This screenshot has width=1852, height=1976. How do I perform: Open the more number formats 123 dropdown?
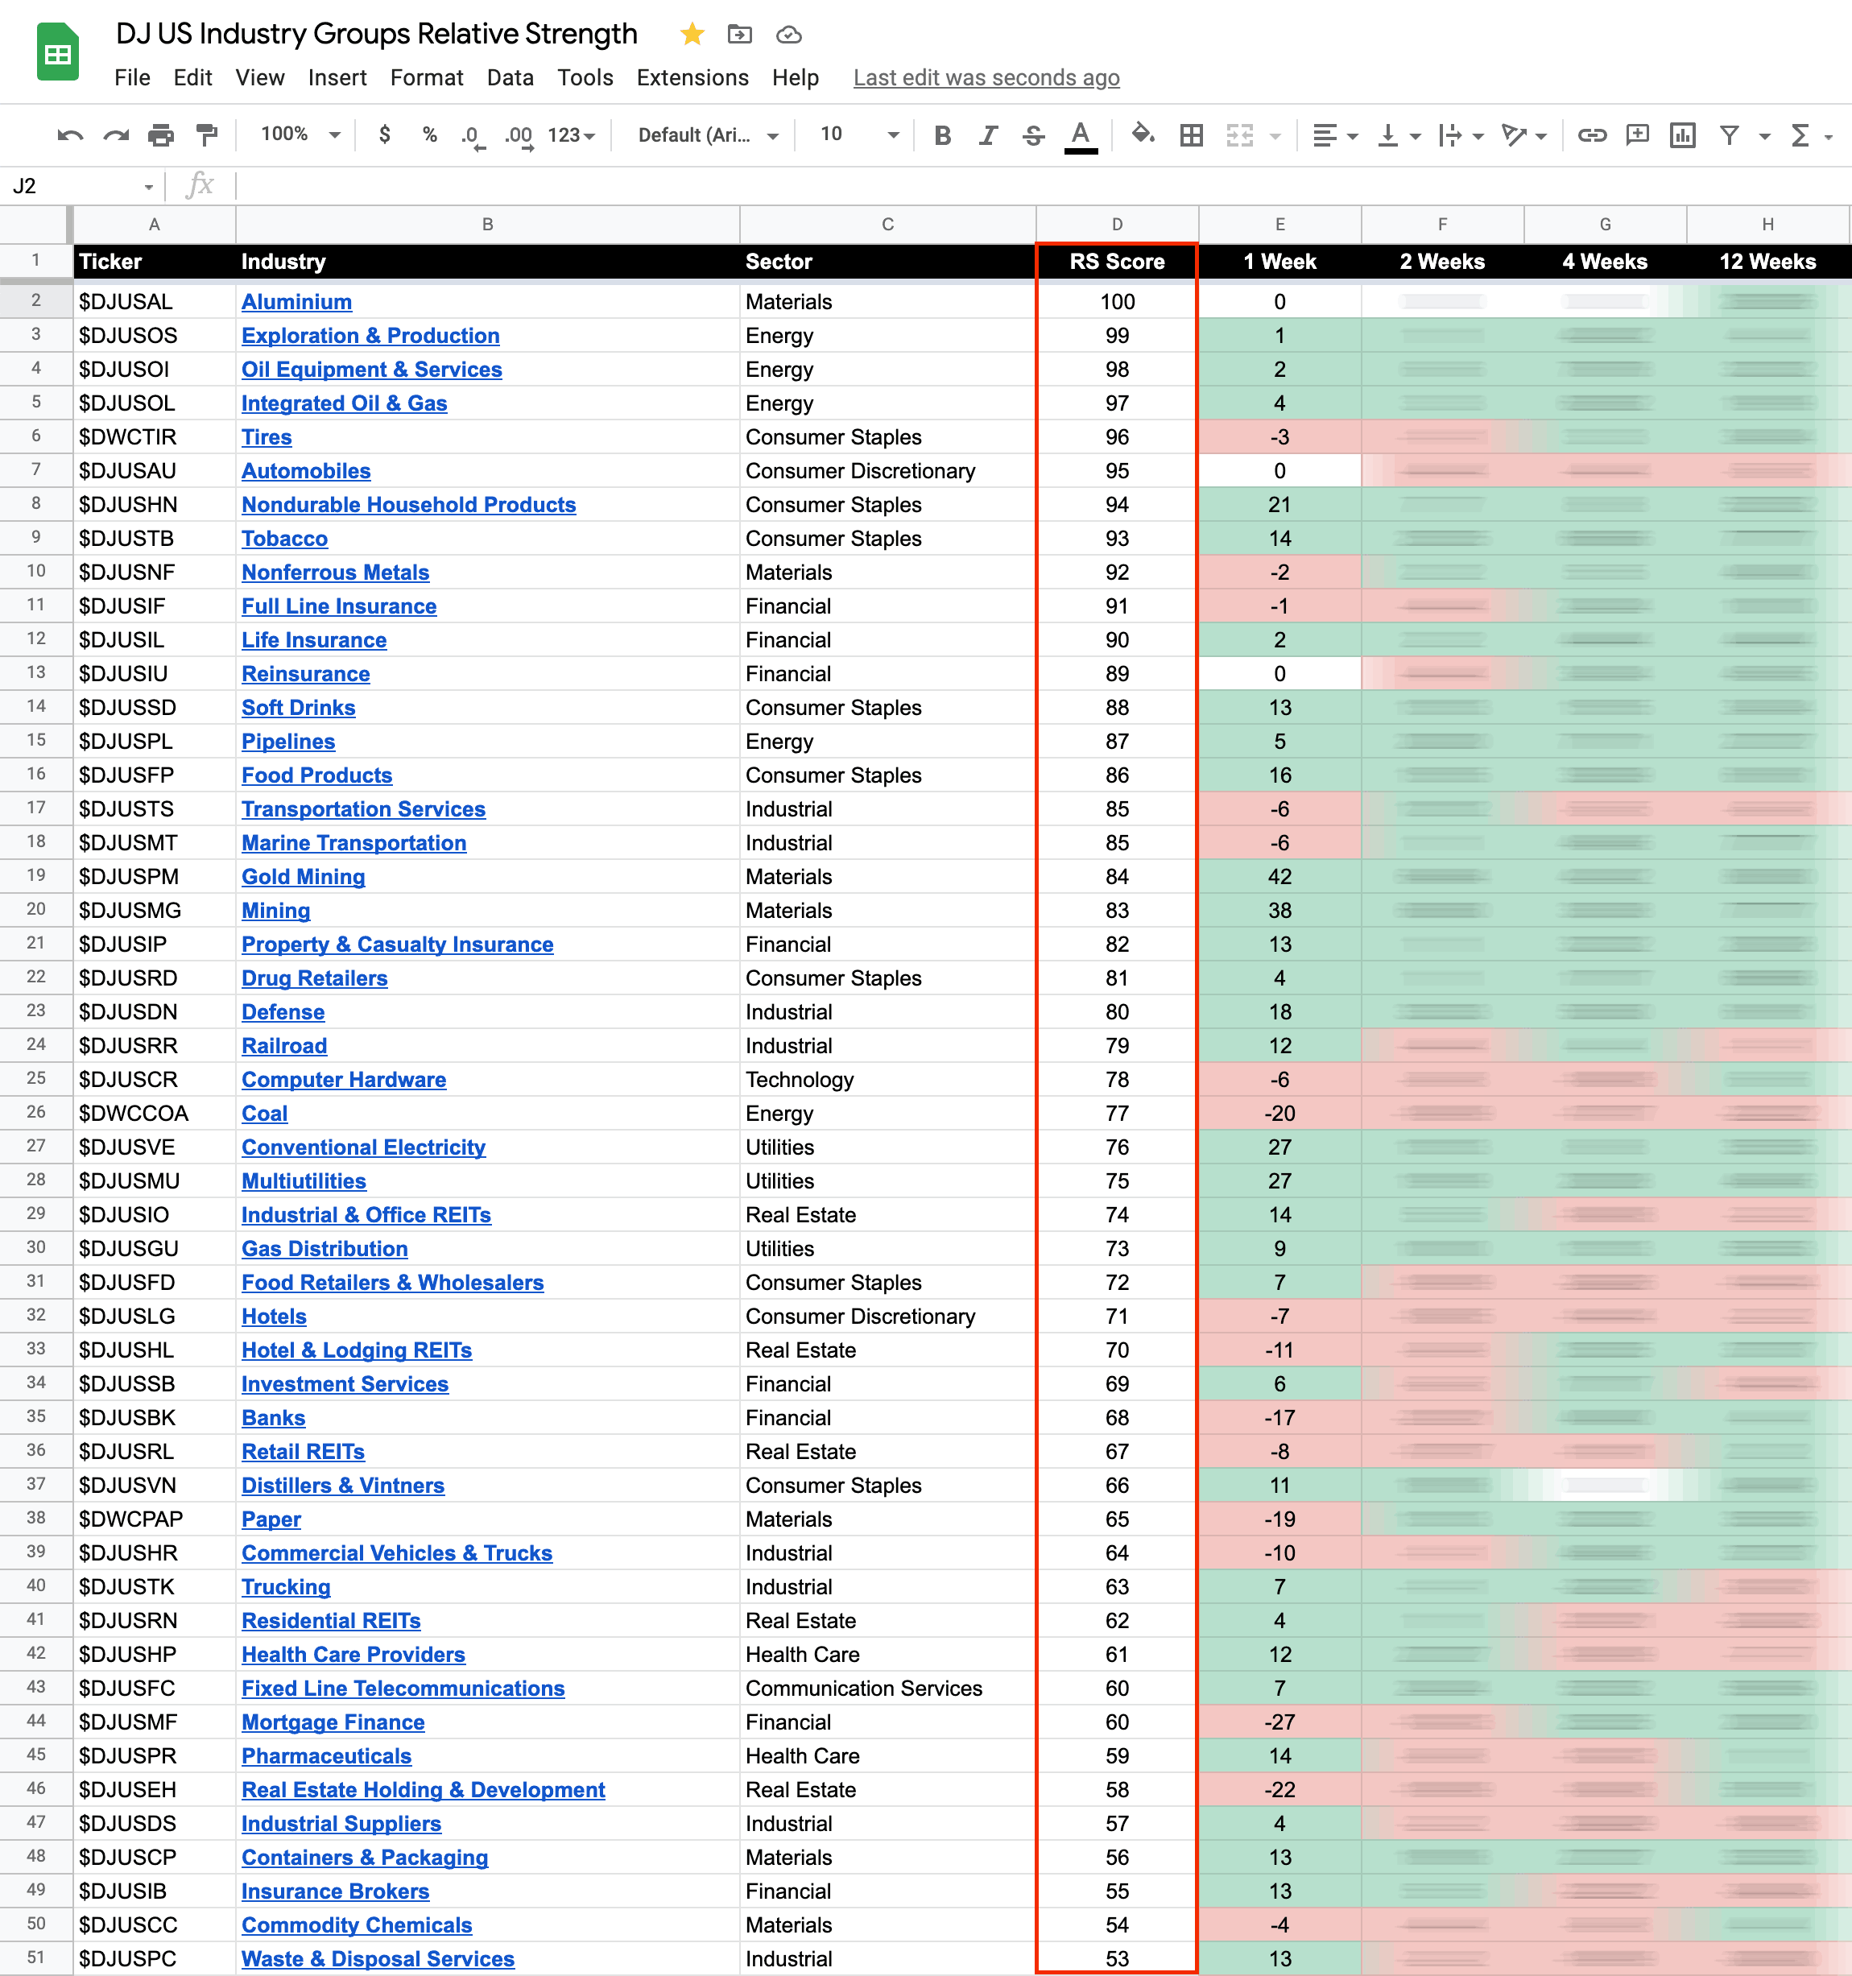click(x=572, y=135)
